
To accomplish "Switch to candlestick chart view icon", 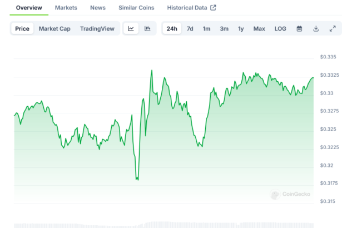I will 147,28.
